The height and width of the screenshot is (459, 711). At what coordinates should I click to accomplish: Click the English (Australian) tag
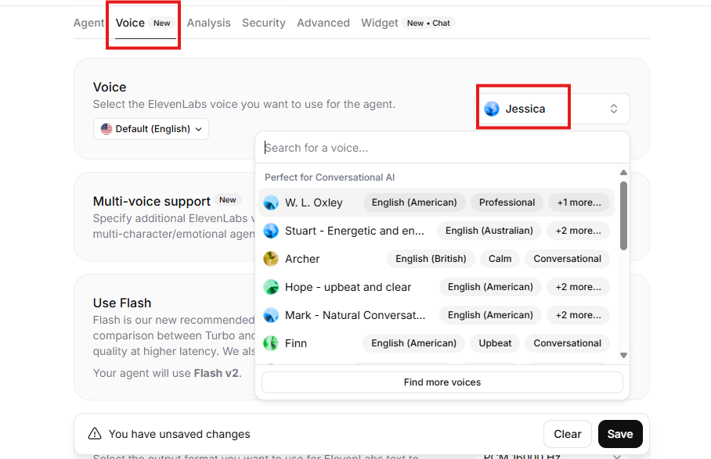click(x=489, y=231)
